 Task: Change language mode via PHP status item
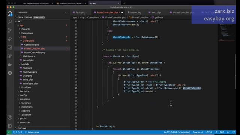pos(222,132)
